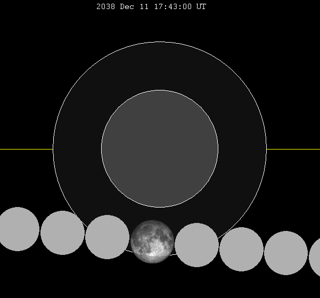Click penumbra ring directly above the umbra
Viewport: 320px width, 298px height.
coord(160,66)
